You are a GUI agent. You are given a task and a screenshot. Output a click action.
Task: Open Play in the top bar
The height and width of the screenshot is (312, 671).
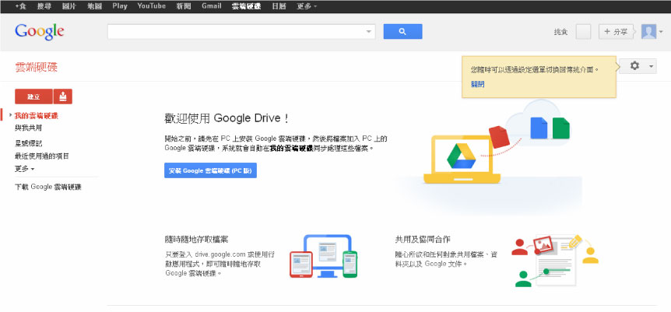pos(120,6)
